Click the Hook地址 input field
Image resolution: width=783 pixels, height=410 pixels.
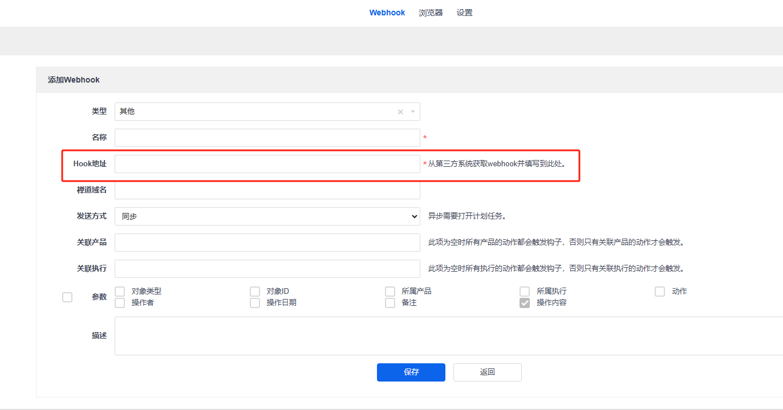[x=267, y=163]
